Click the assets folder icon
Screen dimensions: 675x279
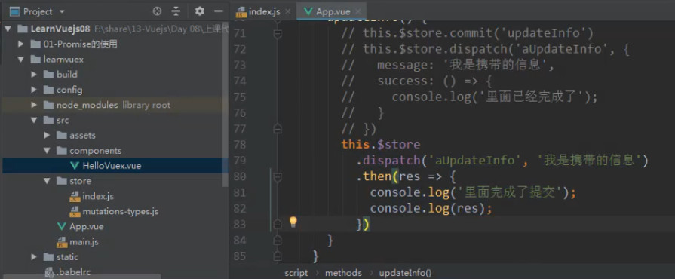point(62,136)
